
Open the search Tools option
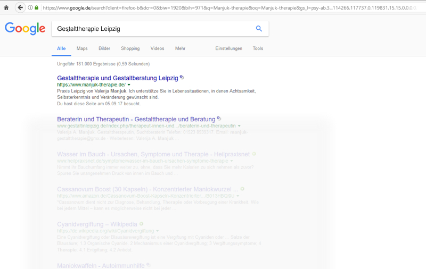(258, 48)
